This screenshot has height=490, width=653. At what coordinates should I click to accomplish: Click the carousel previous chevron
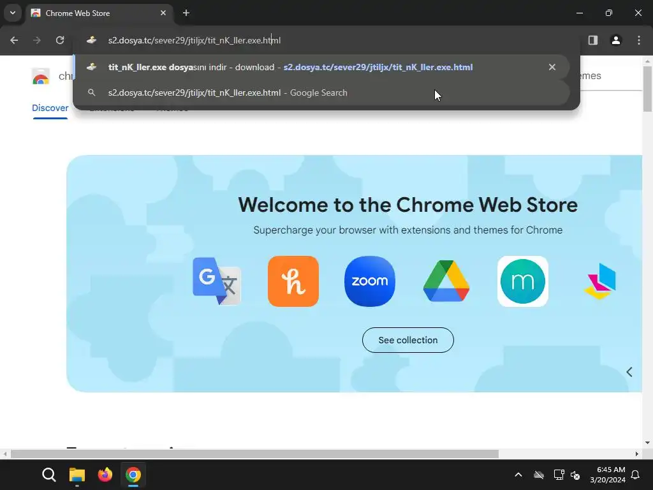click(629, 372)
